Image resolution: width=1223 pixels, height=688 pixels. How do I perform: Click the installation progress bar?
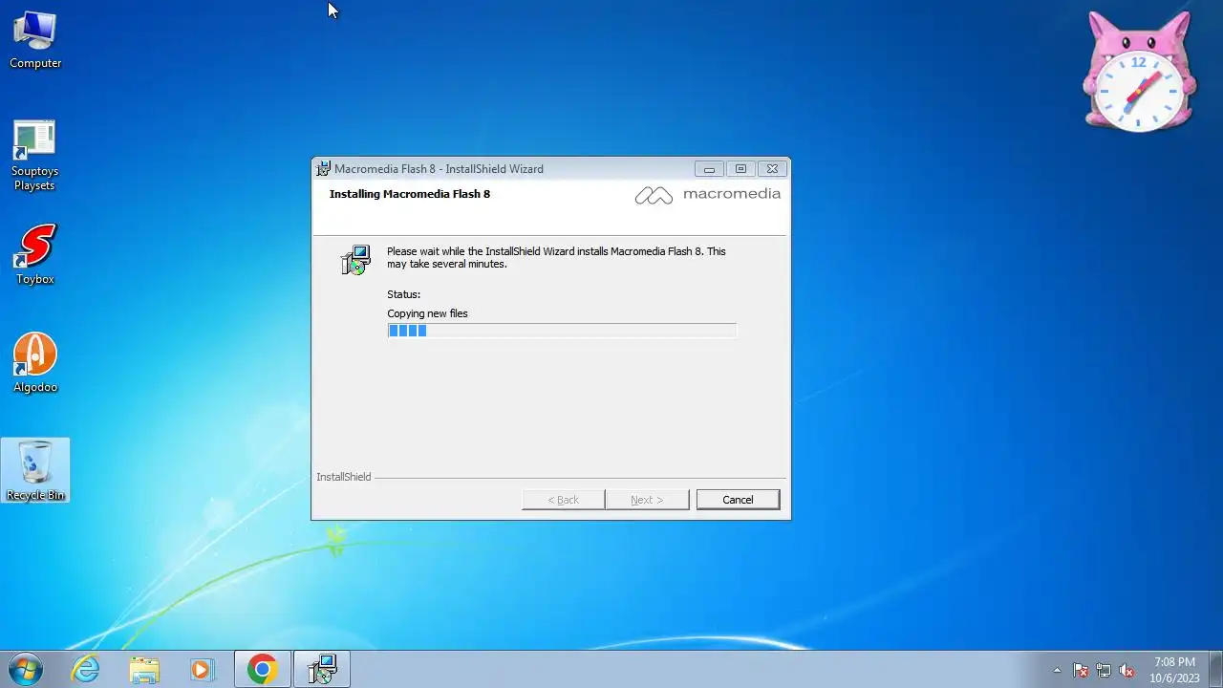pyautogui.click(x=562, y=331)
